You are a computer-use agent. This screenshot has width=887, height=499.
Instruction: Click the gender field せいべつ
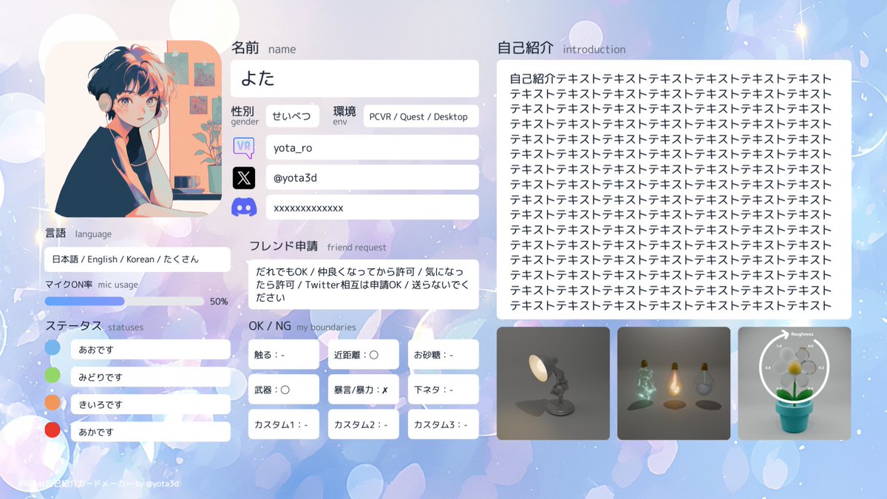(x=293, y=116)
